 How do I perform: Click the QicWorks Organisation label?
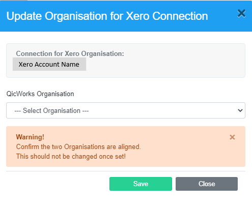click(x=40, y=94)
